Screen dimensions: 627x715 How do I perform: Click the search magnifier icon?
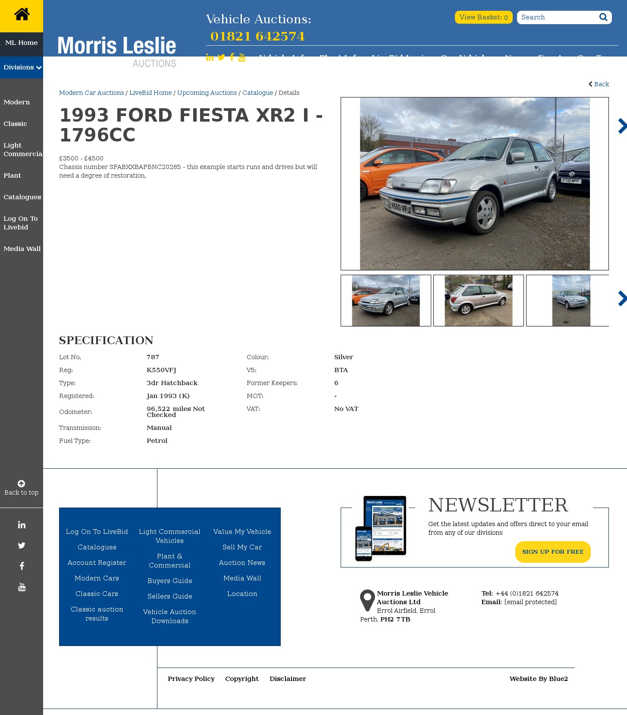coord(603,17)
